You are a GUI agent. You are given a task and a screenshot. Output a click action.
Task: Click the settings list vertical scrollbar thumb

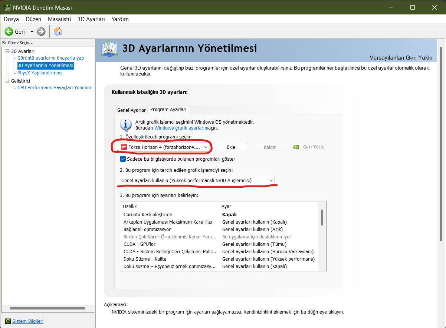coord(322,217)
